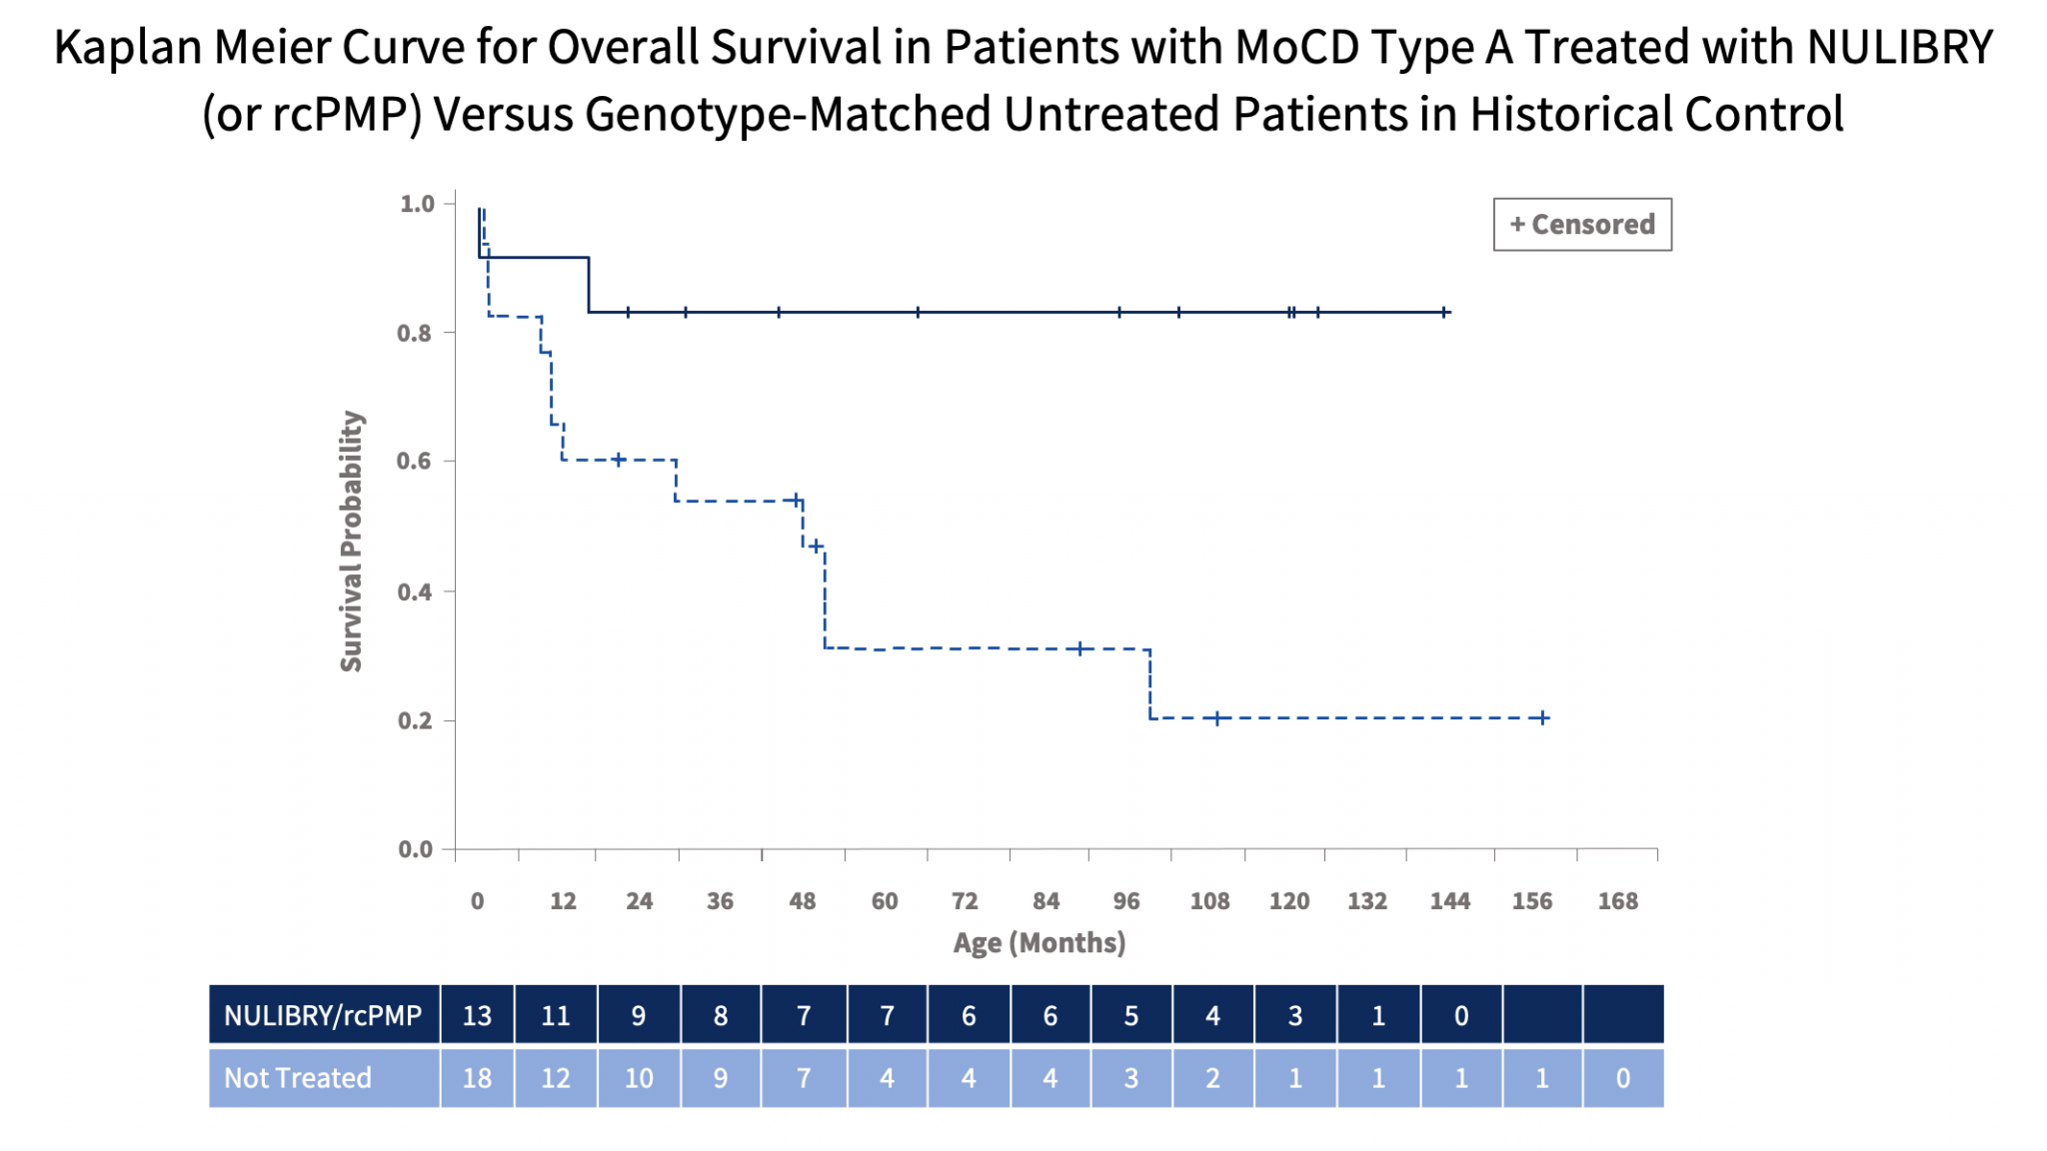Click the dashed curve censored mark at 0.6
The height and width of the screenshot is (1151, 2047).
[619, 460]
